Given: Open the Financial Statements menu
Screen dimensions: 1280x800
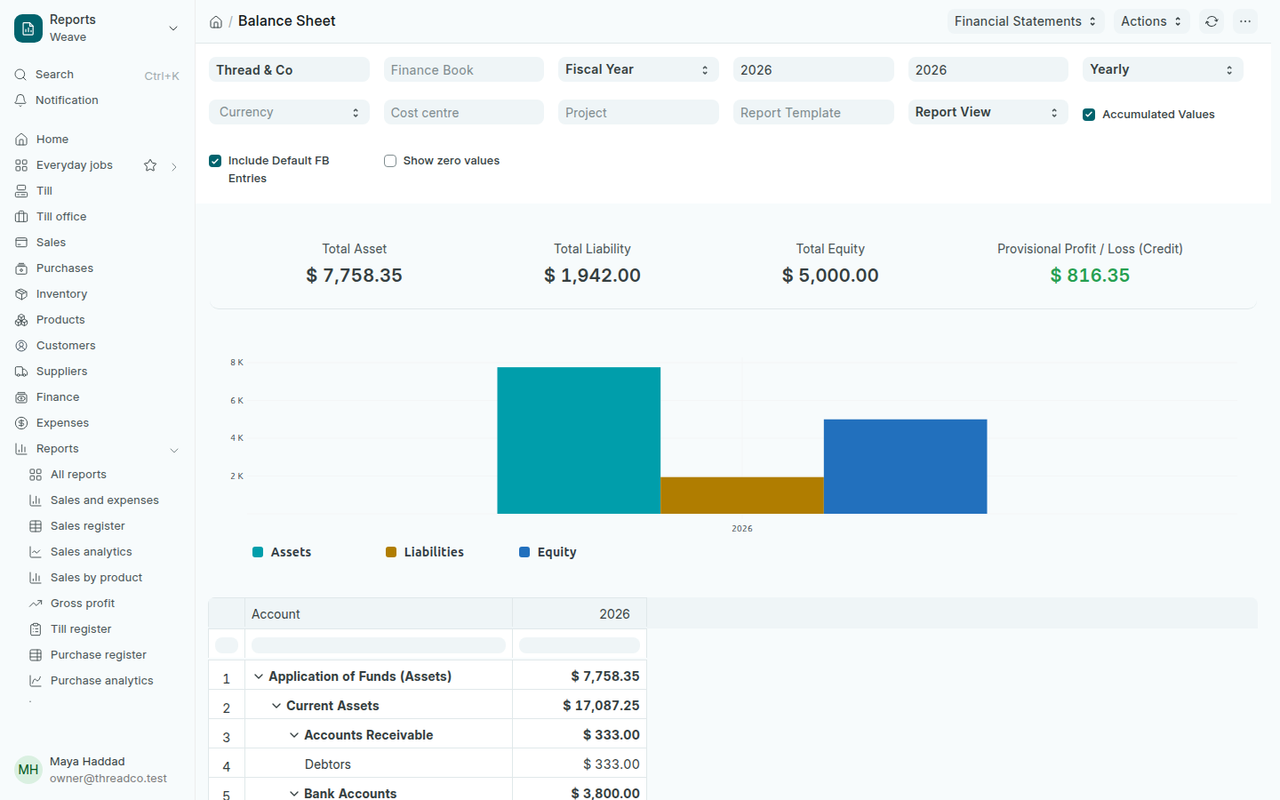Looking at the screenshot, I should tap(1026, 21).
